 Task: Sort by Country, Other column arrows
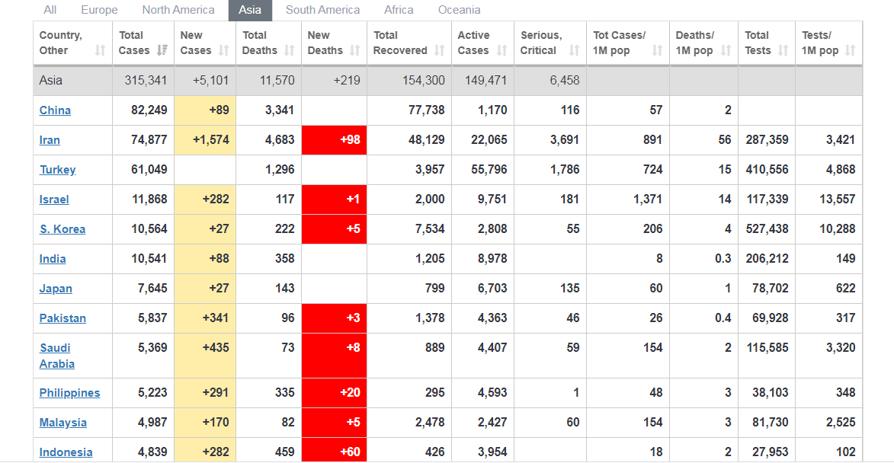(101, 50)
